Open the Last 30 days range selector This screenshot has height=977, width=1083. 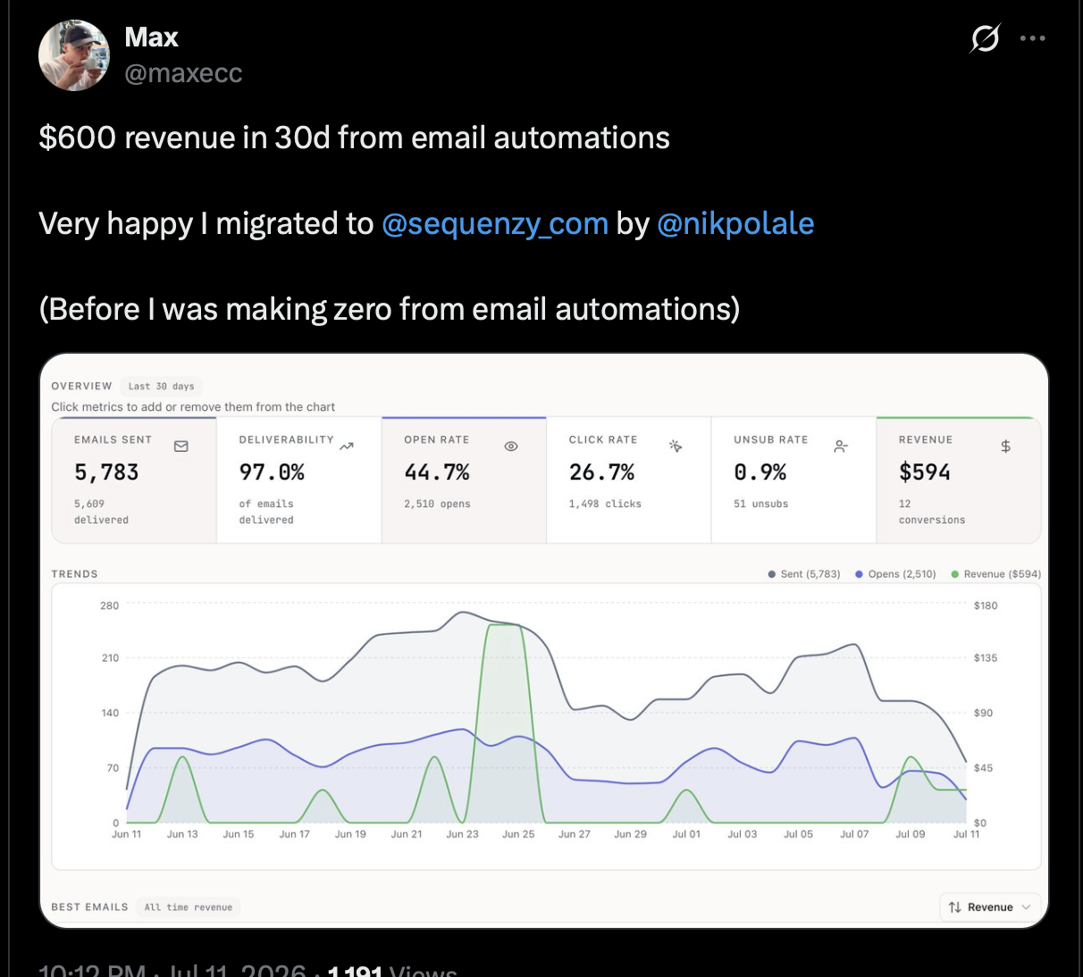pos(161,387)
